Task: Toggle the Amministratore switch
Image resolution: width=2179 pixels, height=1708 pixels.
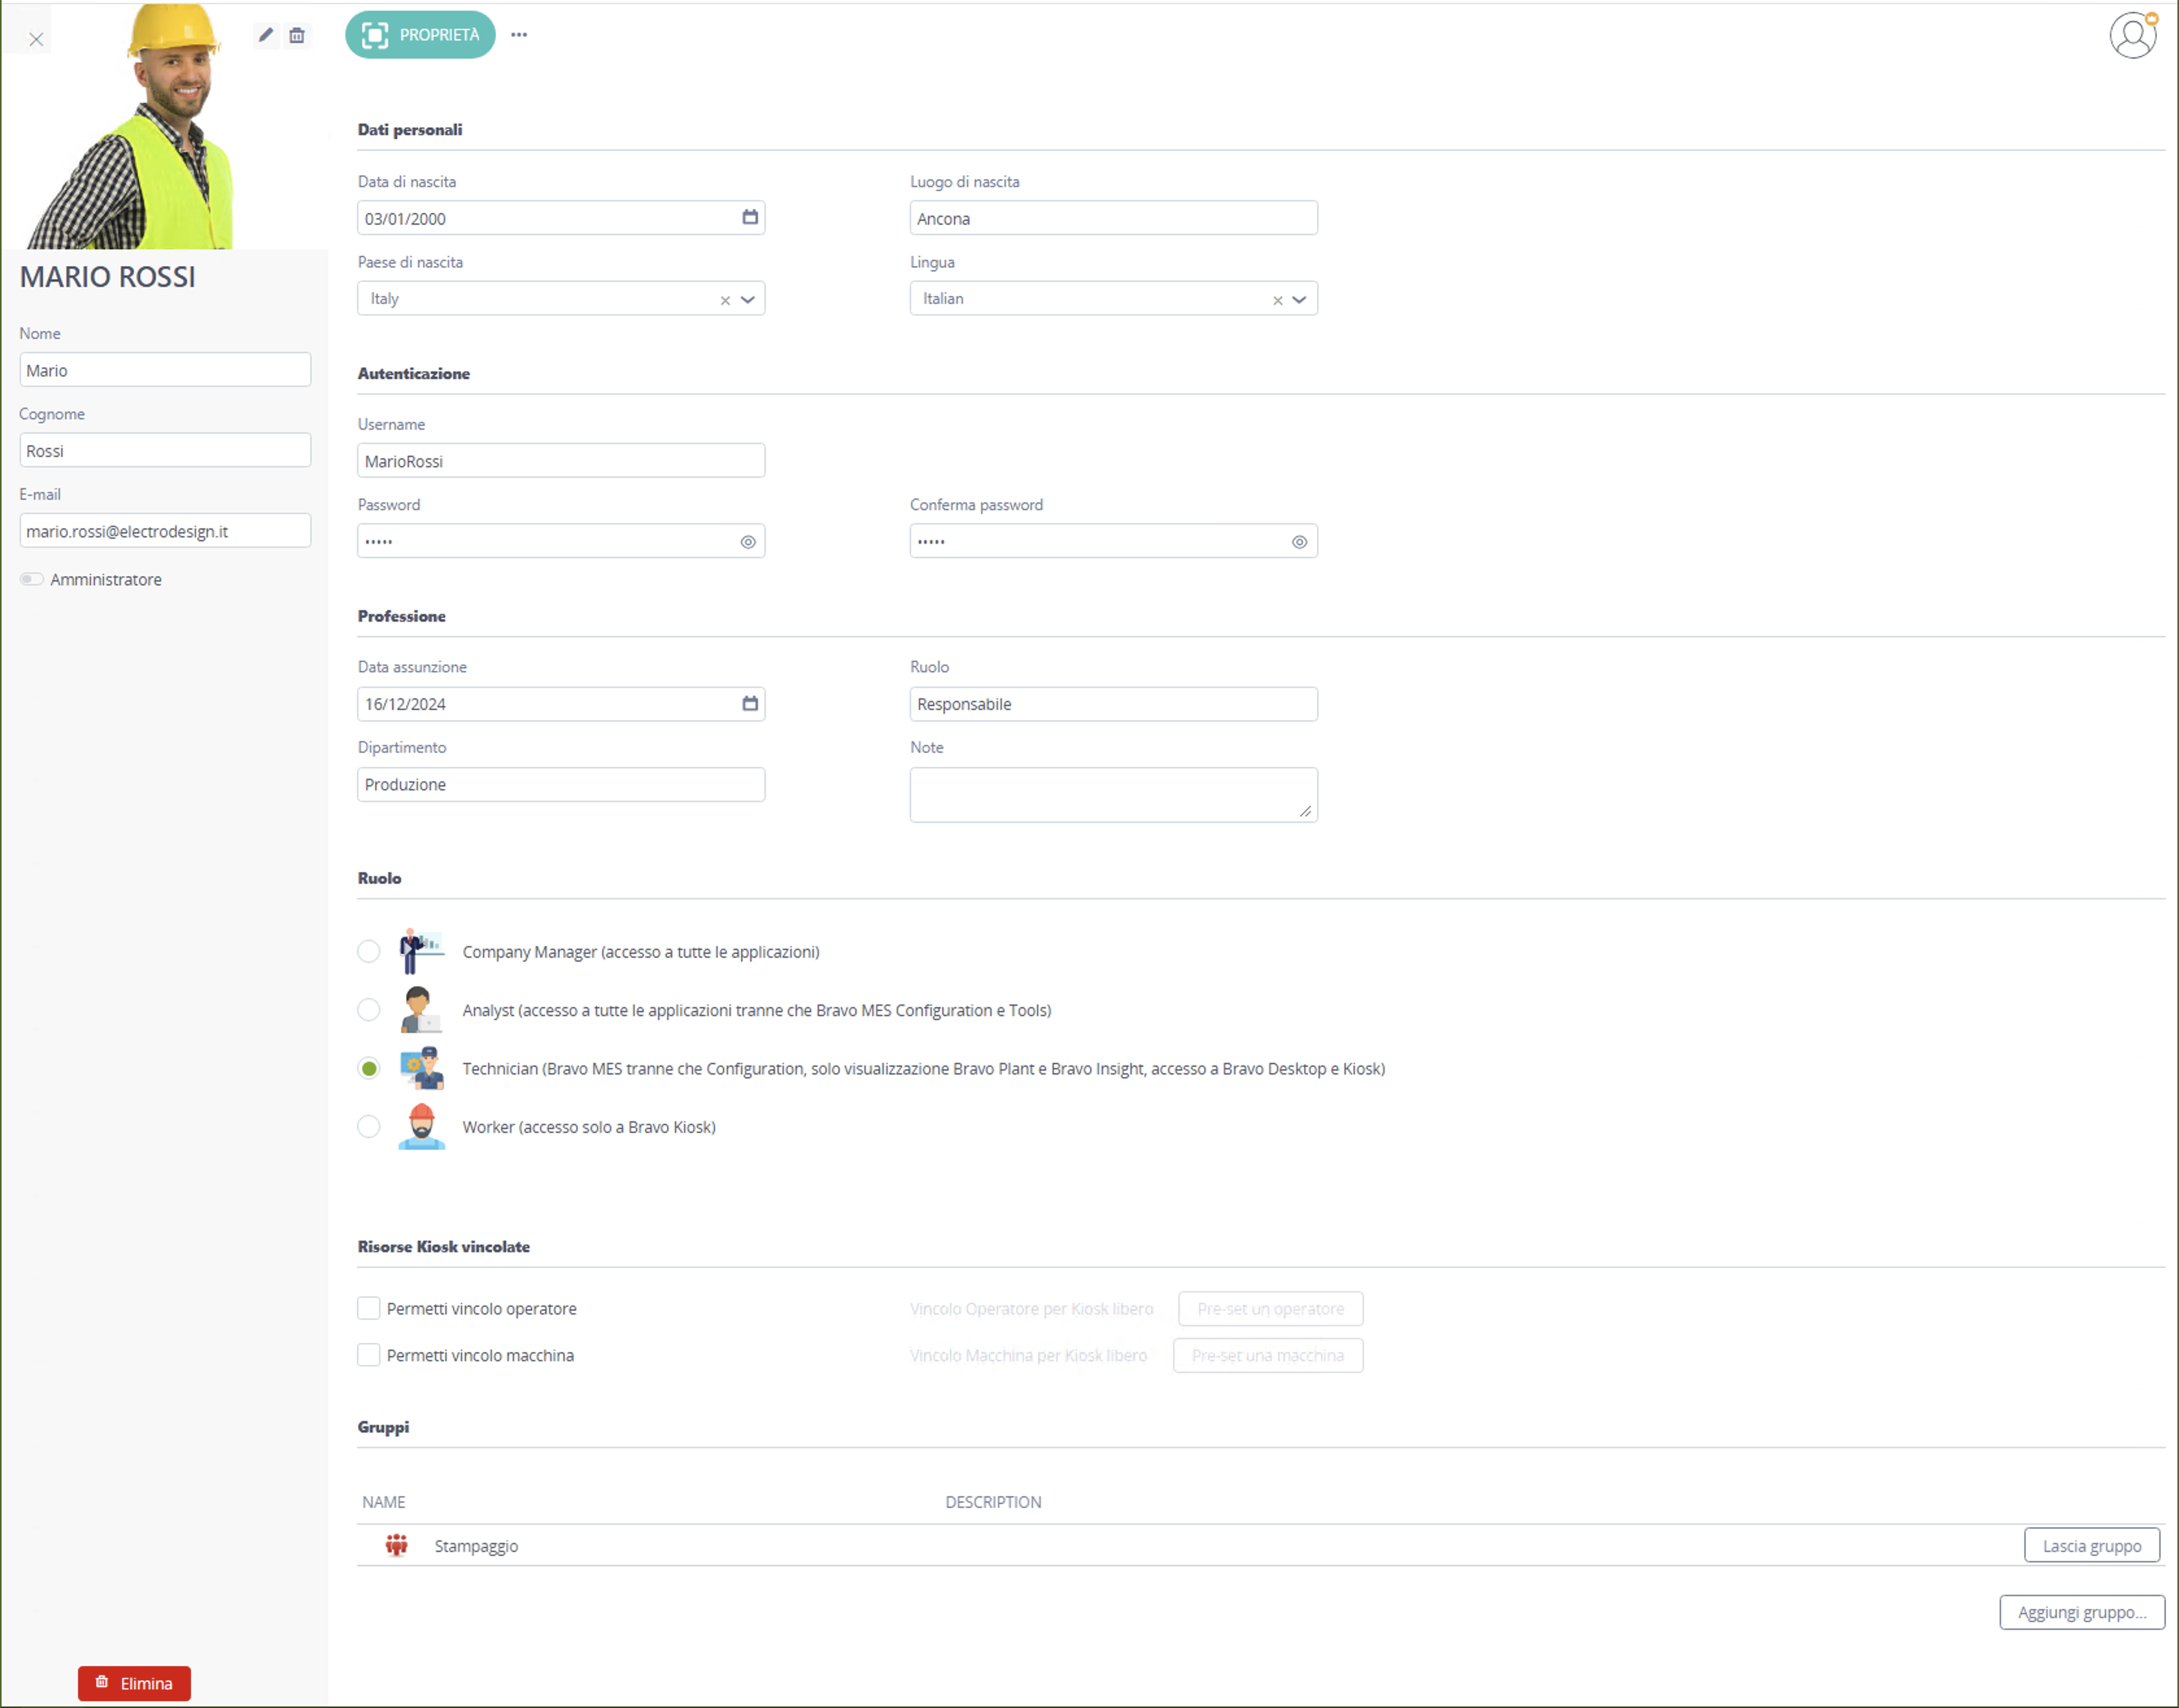Action: click(32, 579)
